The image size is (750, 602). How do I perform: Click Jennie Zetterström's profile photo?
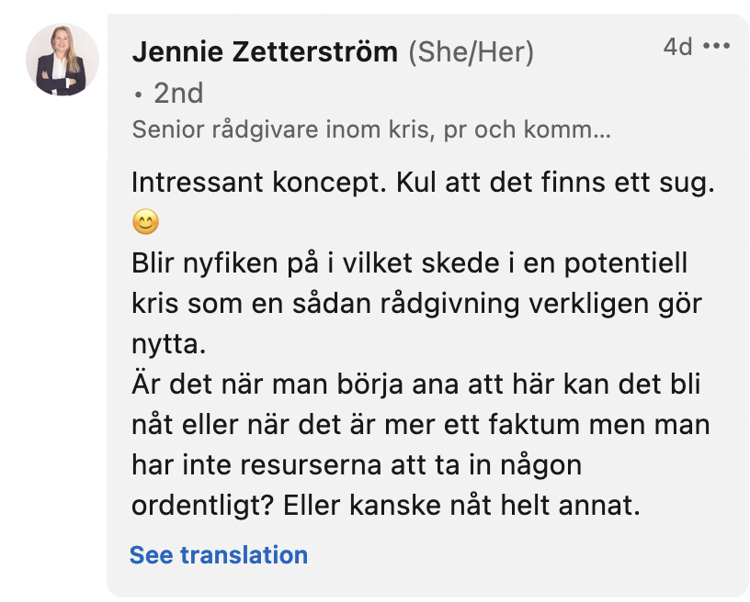pyautogui.click(x=62, y=60)
